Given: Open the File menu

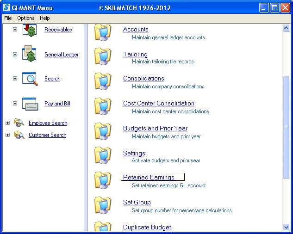Looking at the screenshot, I should [x=8, y=18].
